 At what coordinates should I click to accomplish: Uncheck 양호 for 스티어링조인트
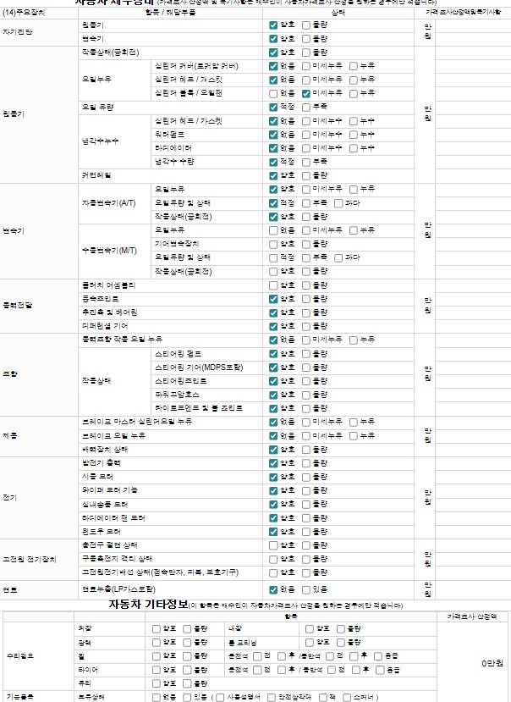(273, 381)
